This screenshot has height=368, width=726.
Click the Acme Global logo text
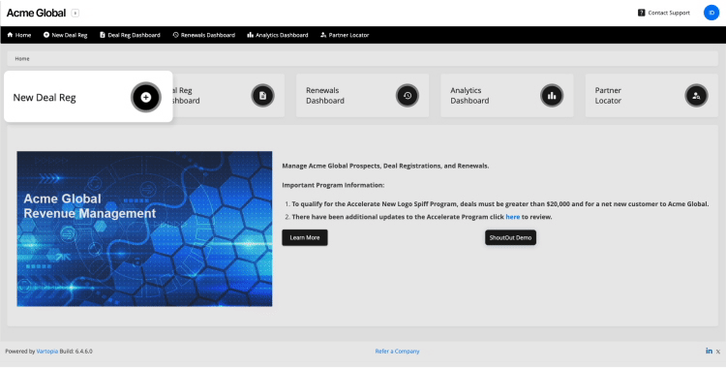point(36,13)
